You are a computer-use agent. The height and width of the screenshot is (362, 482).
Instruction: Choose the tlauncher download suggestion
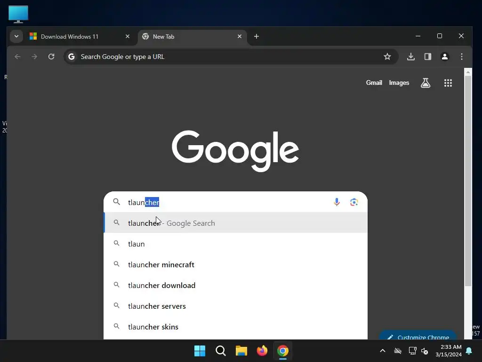click(235, 285)
